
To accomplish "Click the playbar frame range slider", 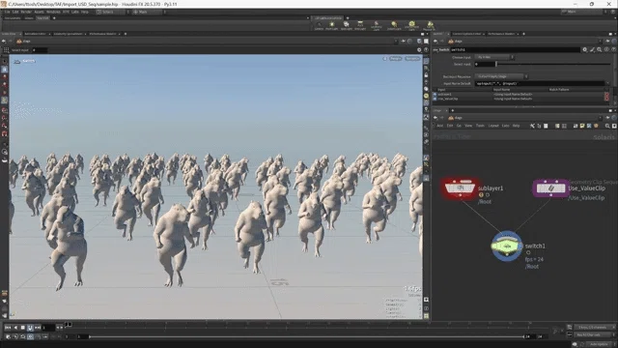I will pyautogui.click(x=306, y=336).
